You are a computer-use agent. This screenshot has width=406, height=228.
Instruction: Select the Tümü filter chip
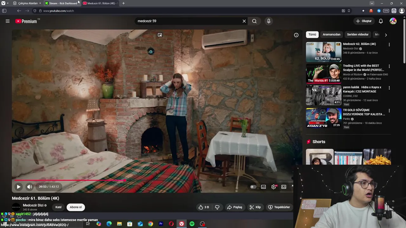click(x=312, y=35)
